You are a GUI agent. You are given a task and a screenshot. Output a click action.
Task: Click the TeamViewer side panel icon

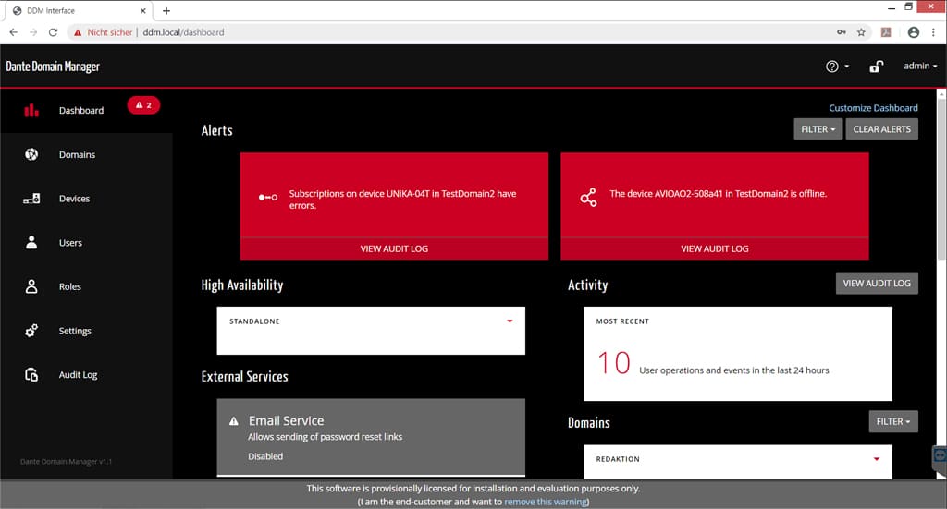[x=940, y=455]
